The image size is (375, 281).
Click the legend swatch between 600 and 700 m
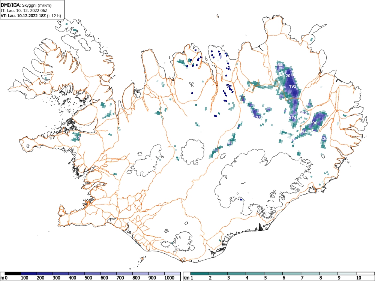(x=109, y=274)
